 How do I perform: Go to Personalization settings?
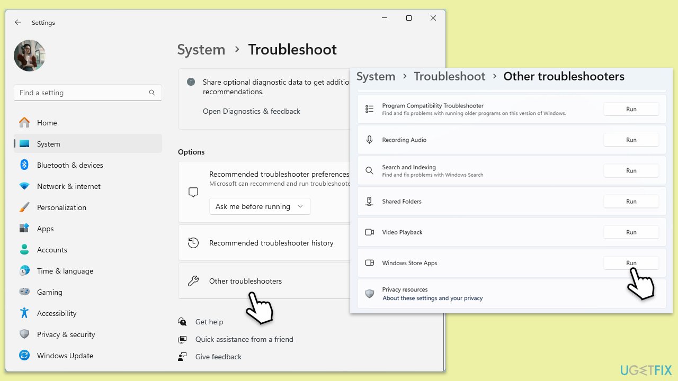(x=61, y=207)
